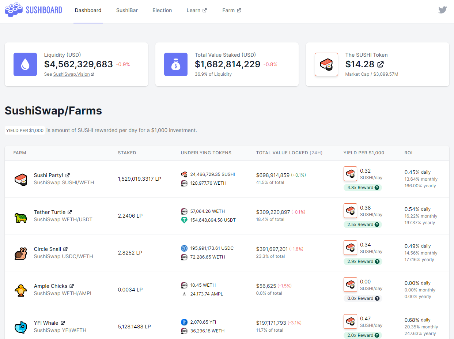Viewport: 454px width, 339px height.
Task: Click the blue liquidity droplet icon
Action: (x=25, y=64)
